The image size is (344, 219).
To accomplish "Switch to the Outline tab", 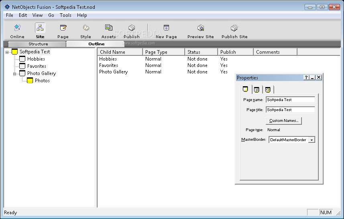I will [x=96, y=44].
